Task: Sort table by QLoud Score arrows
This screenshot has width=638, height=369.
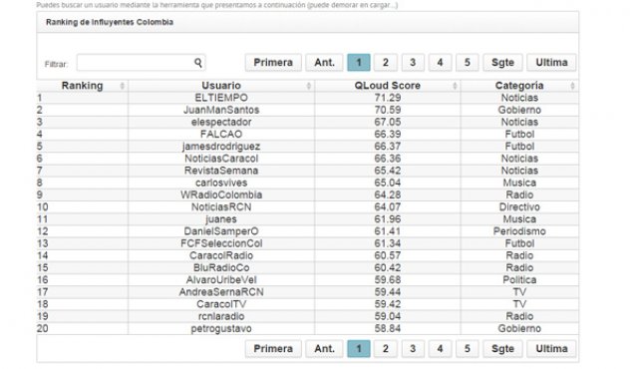Action: (x=455, y=86)
